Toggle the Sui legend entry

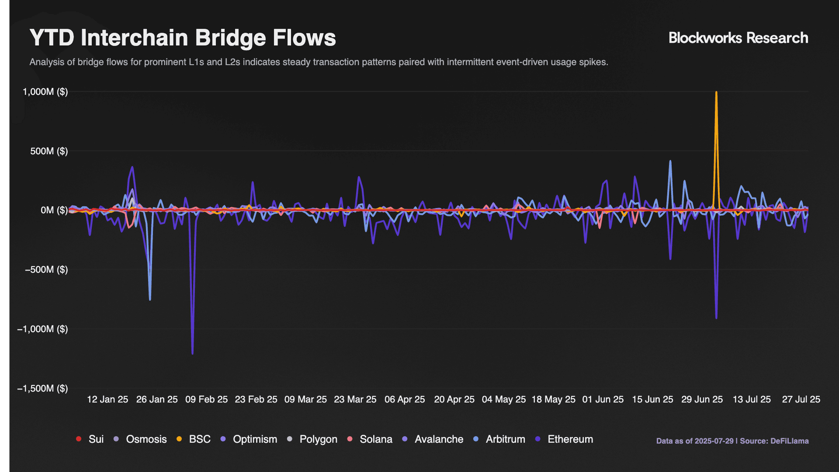pos(96,439)
